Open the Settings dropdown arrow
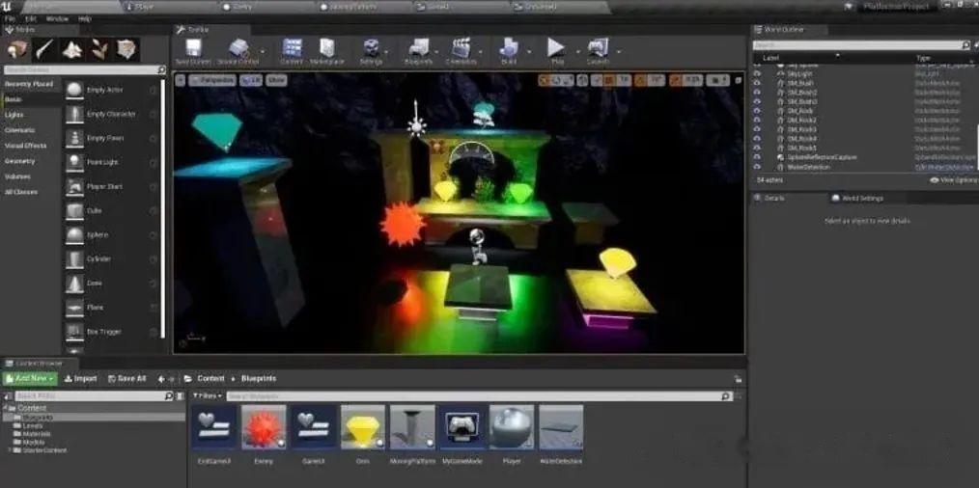This screenshot has height=488, width=979. pos(388,52)
